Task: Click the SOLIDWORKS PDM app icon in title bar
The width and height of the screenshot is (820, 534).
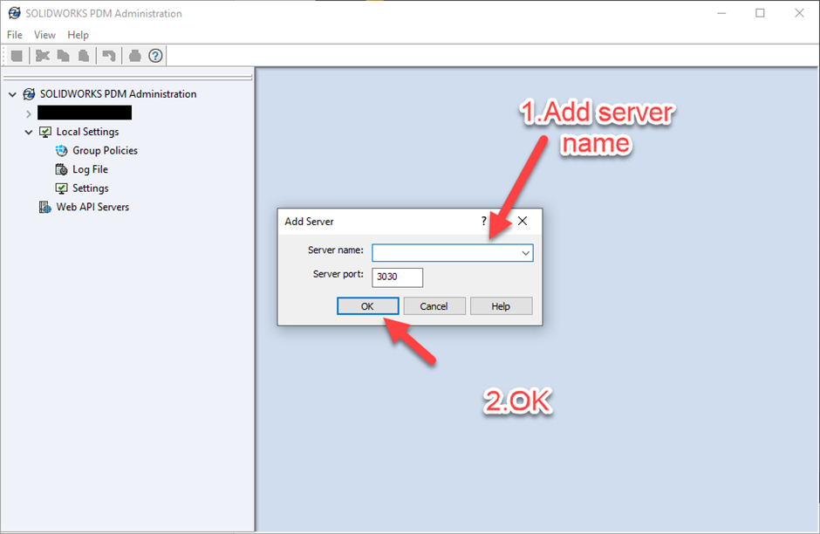Action: (14, 13)
